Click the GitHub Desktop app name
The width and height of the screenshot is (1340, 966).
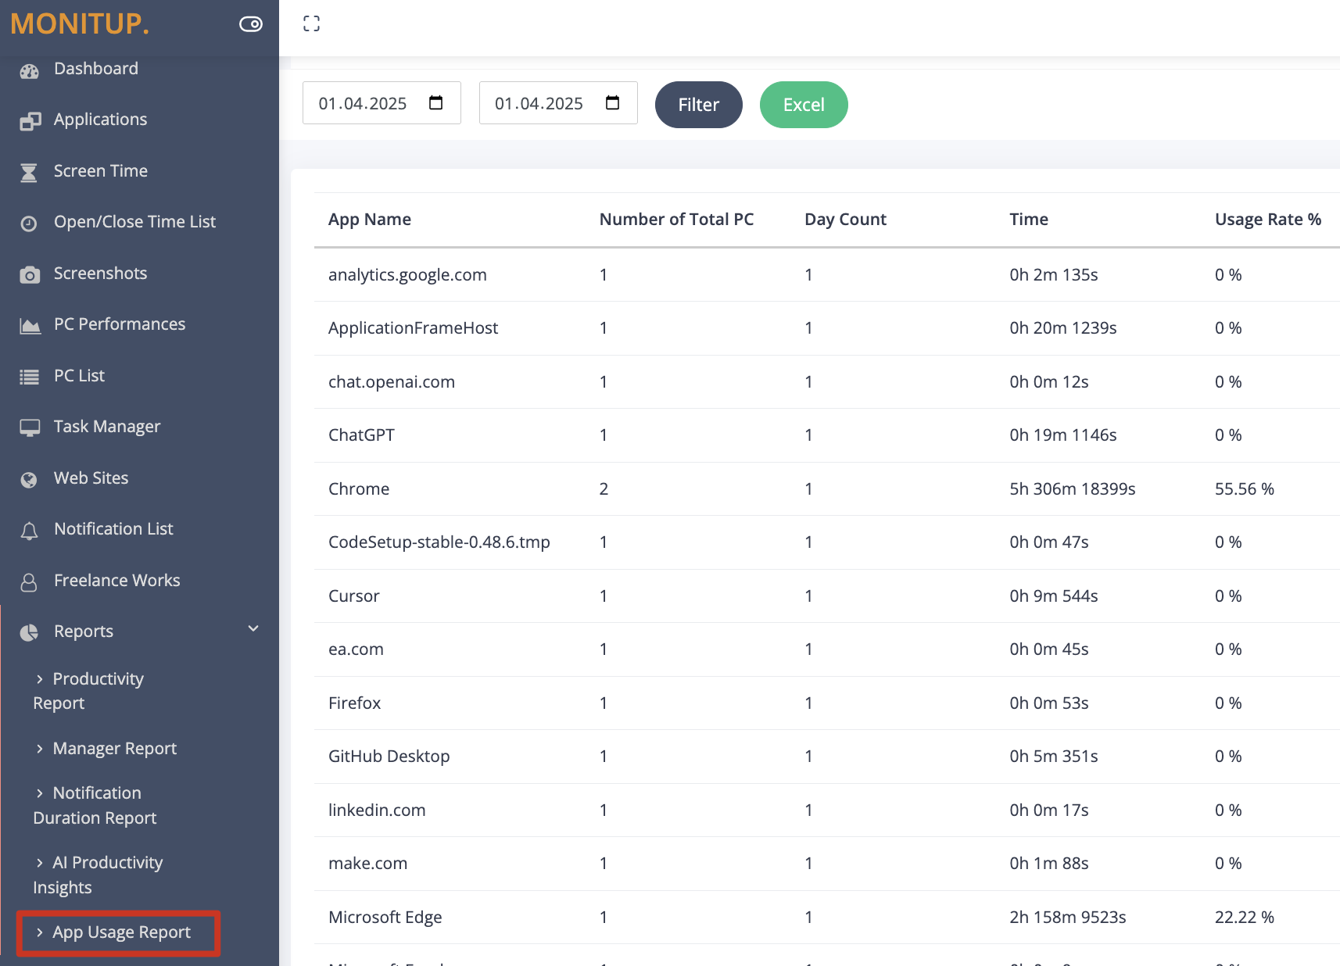coord(389,757)
